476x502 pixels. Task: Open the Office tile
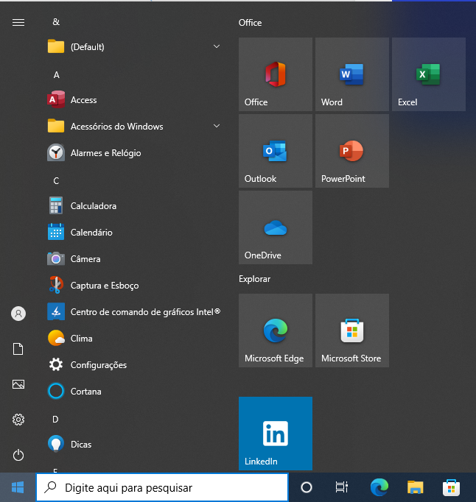(276, 74)
